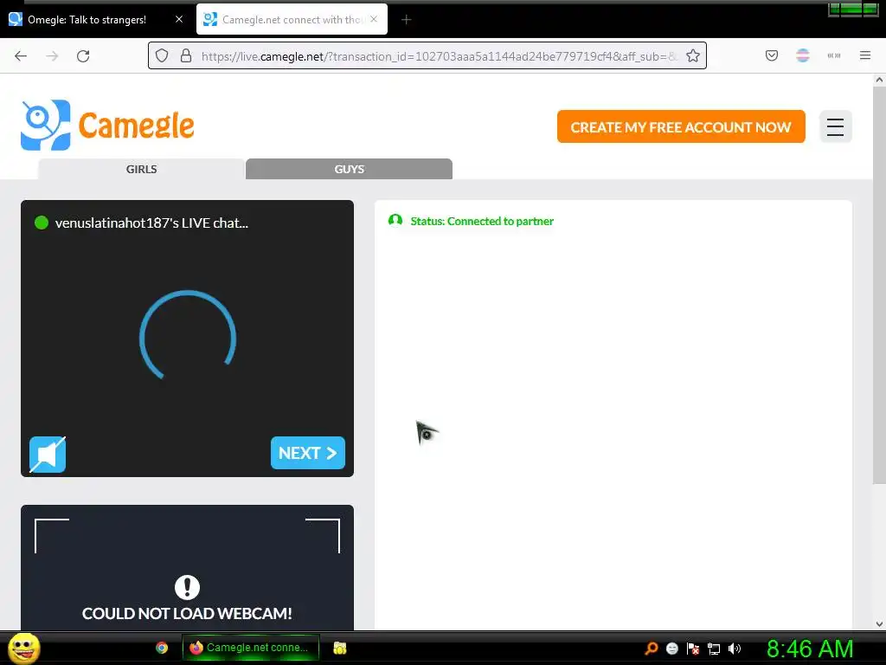
Task: Open the smiley face start menu
Action: pyautogui.click(x=23, y=648)
